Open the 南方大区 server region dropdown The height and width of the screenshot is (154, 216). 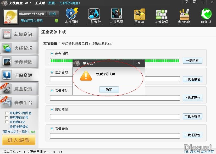(12, 132)
